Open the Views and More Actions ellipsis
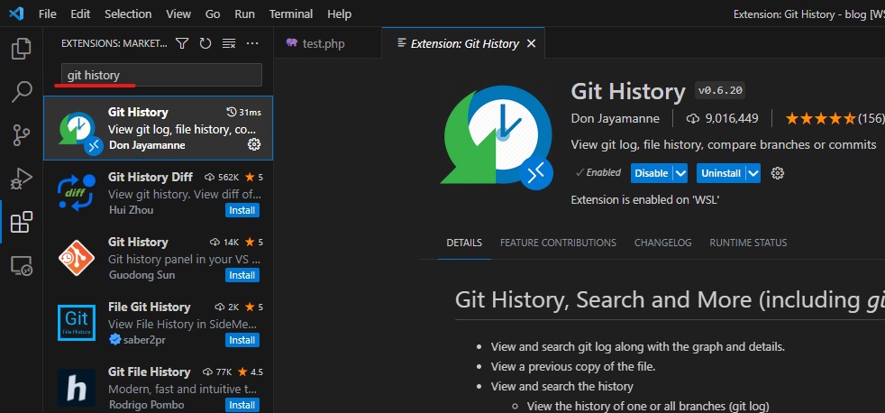 click(252, 43)
